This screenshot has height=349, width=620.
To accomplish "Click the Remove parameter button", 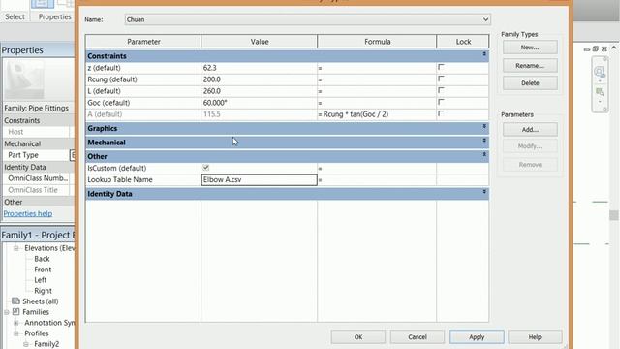I will coord(530,164).
